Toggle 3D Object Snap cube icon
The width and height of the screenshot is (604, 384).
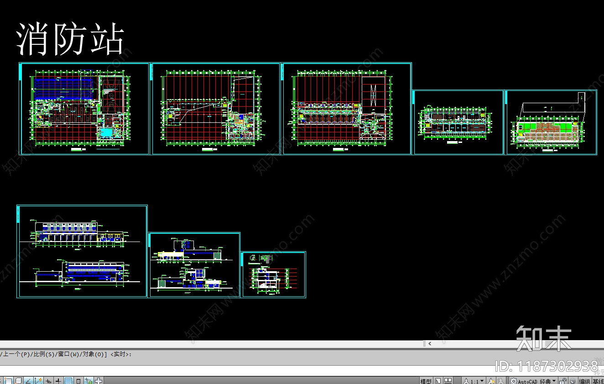[x=18, y=380]
